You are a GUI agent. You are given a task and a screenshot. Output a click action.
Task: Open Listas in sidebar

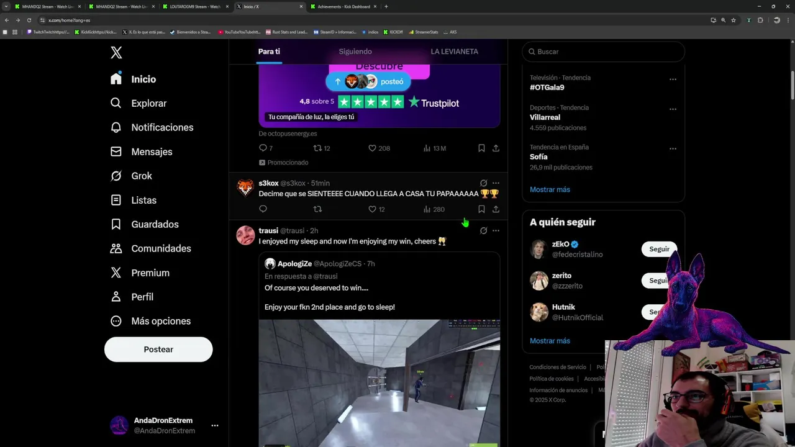(134, 200)
